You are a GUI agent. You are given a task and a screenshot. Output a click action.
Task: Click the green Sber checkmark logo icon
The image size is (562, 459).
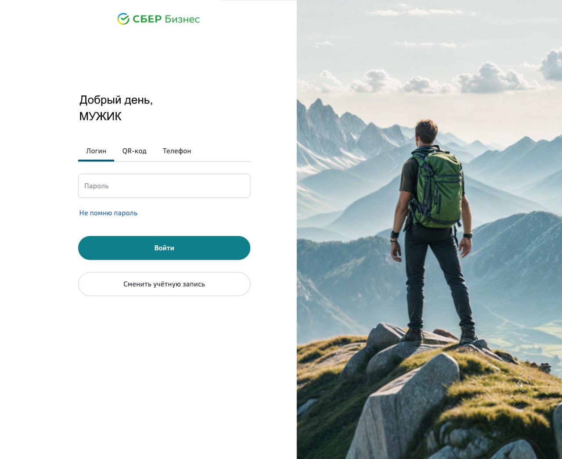[x=123, y=19]
